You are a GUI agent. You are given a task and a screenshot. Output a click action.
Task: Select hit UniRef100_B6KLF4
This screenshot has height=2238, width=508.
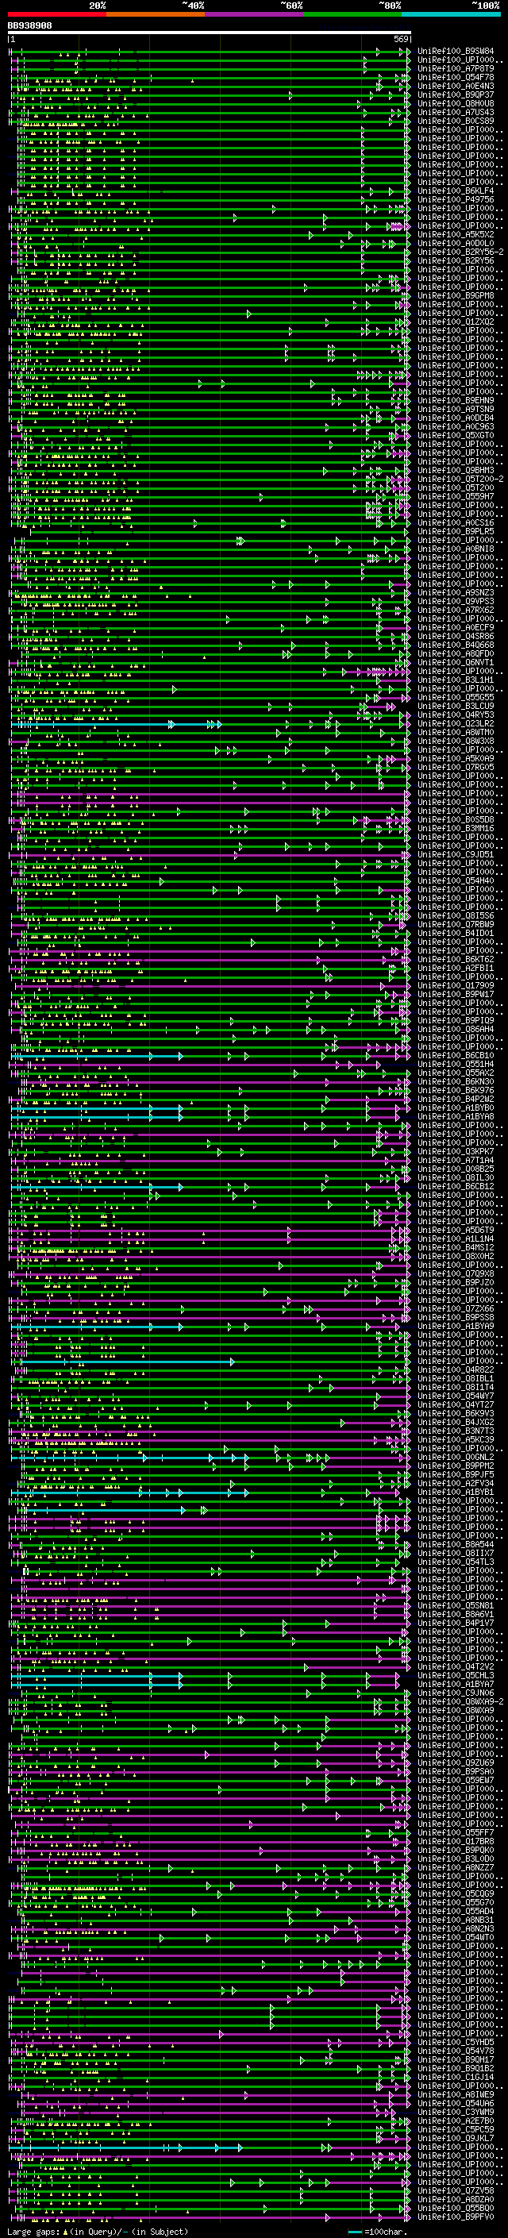[455, 191]
